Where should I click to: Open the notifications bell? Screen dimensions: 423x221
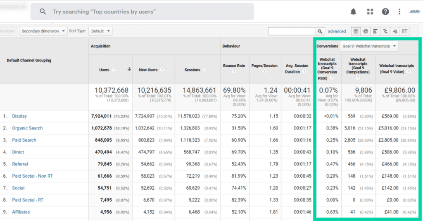[x=353, y=12]
